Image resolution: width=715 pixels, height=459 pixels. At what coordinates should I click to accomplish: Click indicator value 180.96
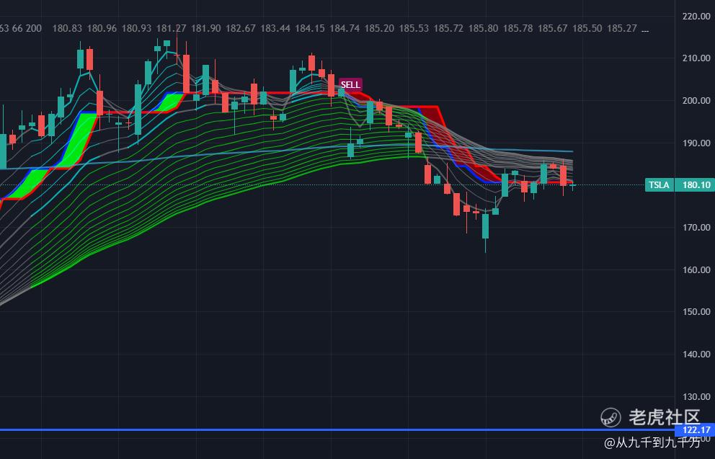pos(102,28)
